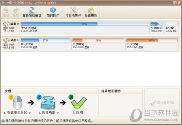The height and width of the screenshot is (125, 182).
Task: Click the '111.0 GB 主要' label
Action: click(29, 31)
